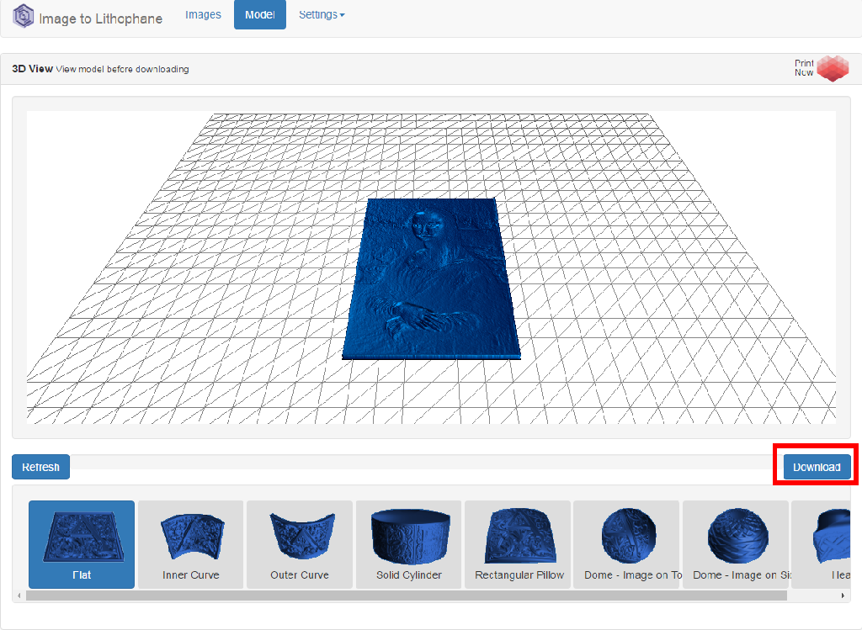Switch to the Model tab
Screen dimensions: 862x630
[x=260, y=15]
